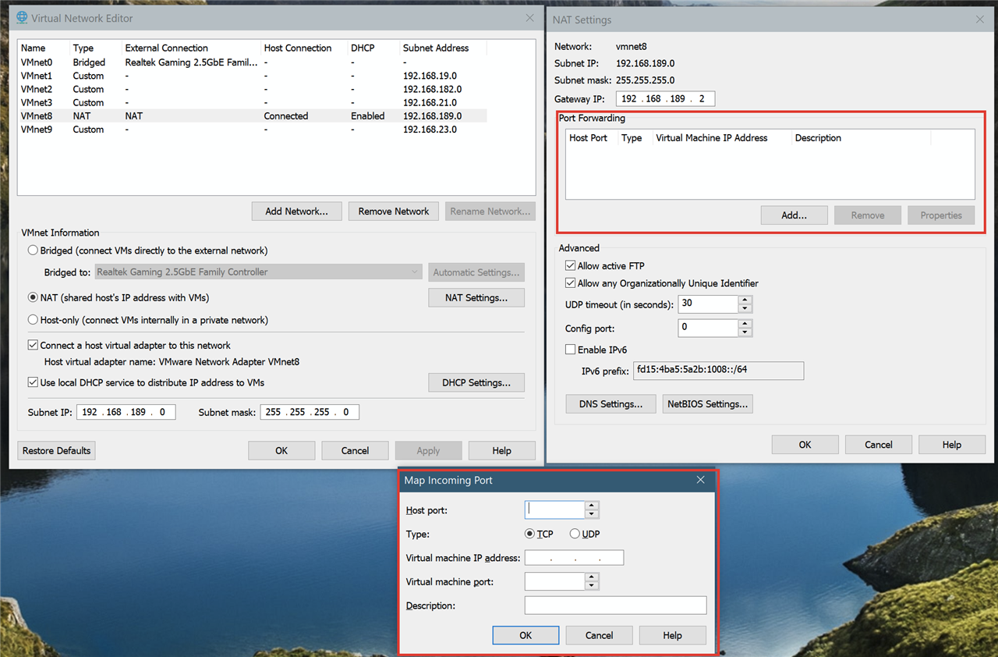Cancel the Map Incoming Port dialog
Viewport: 998px width, 657px height.
599,635
